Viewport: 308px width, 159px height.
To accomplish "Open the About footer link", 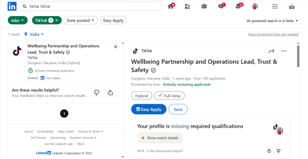I will [x=29, y=132].
